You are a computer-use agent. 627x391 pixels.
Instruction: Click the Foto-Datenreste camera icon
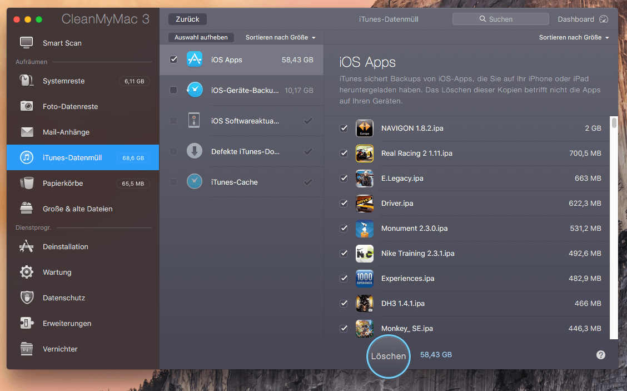click(x=27, y=106)
